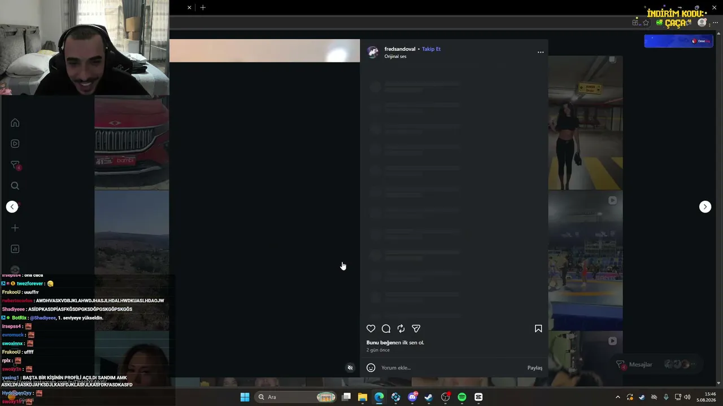Open the browser extensions/apps icon

tap(635, 23)
